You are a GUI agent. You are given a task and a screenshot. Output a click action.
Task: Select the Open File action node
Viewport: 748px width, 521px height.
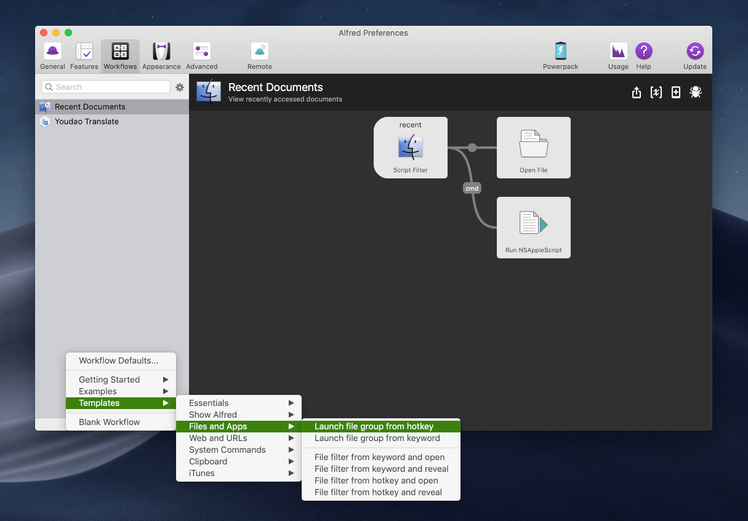[x=534, y=148]
